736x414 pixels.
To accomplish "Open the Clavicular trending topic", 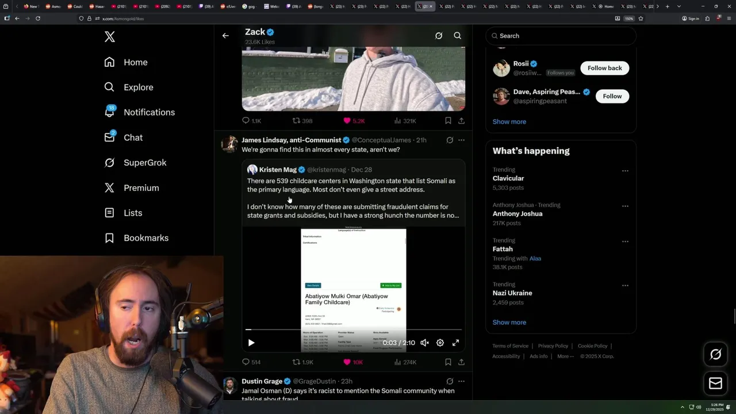I will [508, 178].
